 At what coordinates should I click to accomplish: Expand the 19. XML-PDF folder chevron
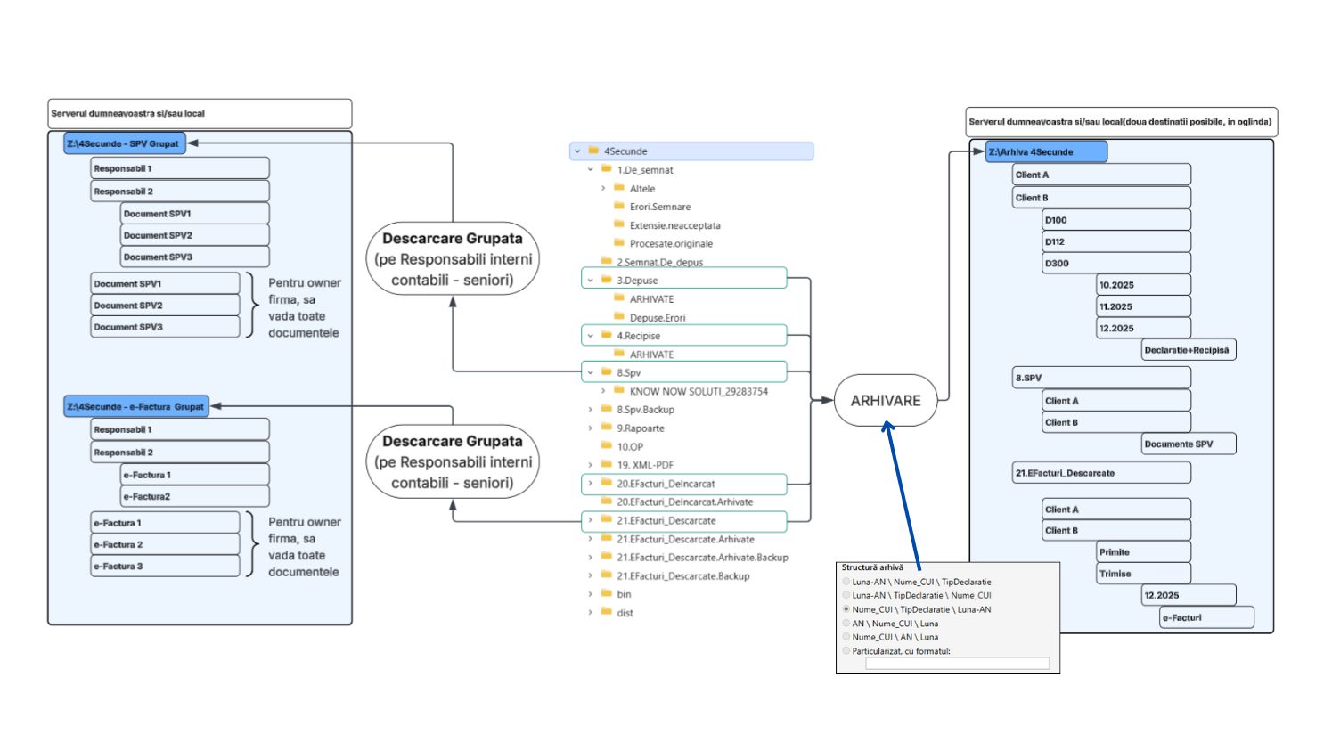590,465
